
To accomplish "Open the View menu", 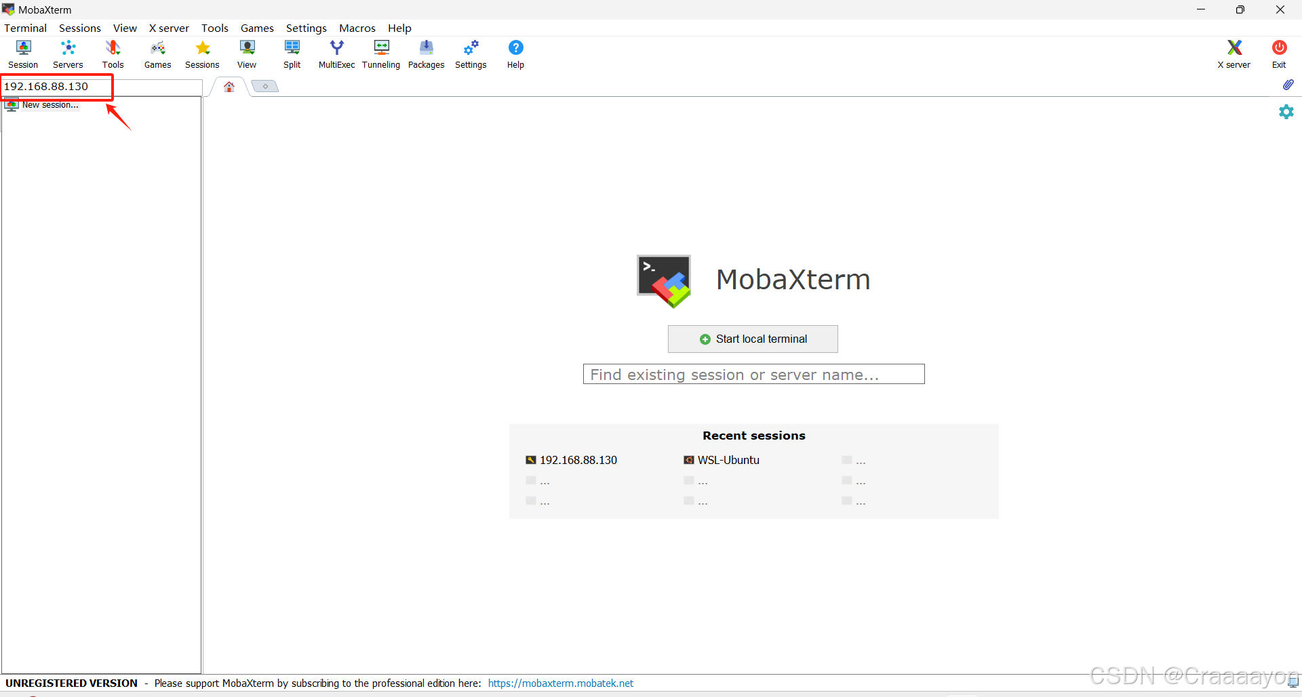I will pyautogui.click(x=125, y=28).
